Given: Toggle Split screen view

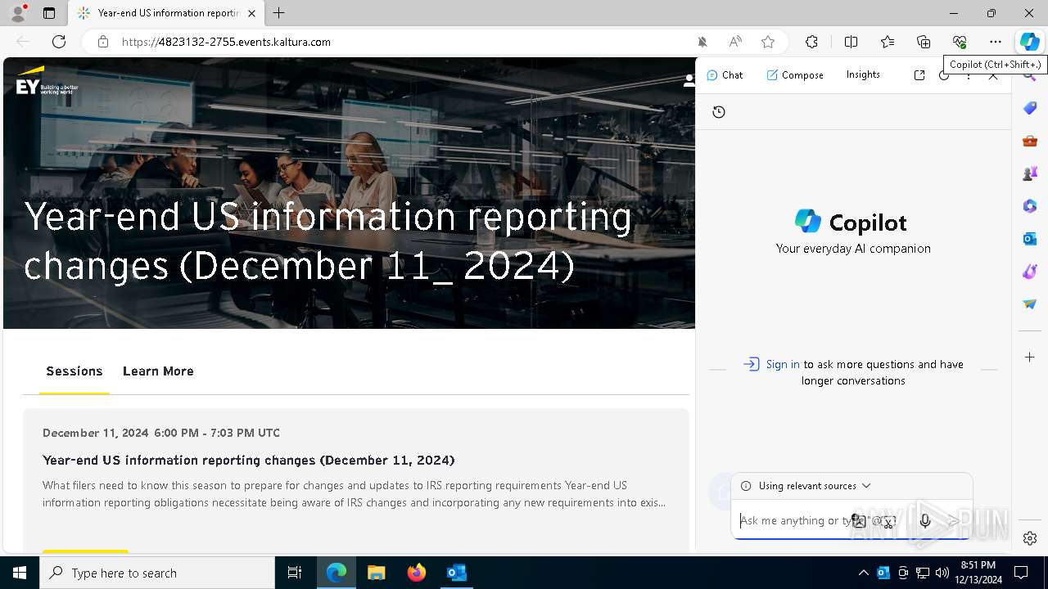Looking at the screenshot, I should (x=851, y=42).
